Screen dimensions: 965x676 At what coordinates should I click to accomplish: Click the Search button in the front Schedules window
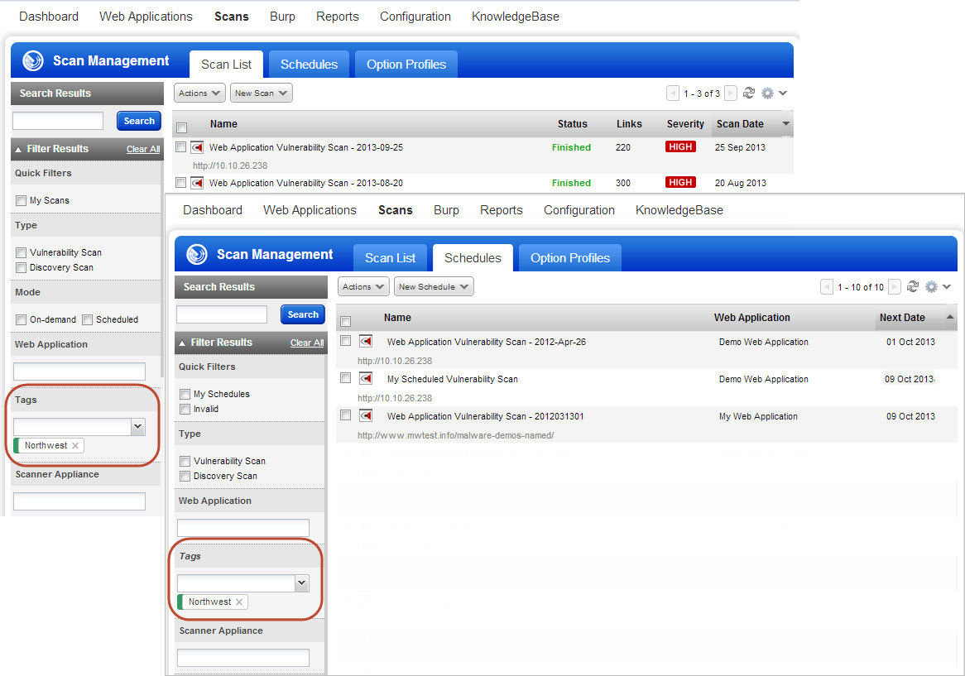[303, 314]
